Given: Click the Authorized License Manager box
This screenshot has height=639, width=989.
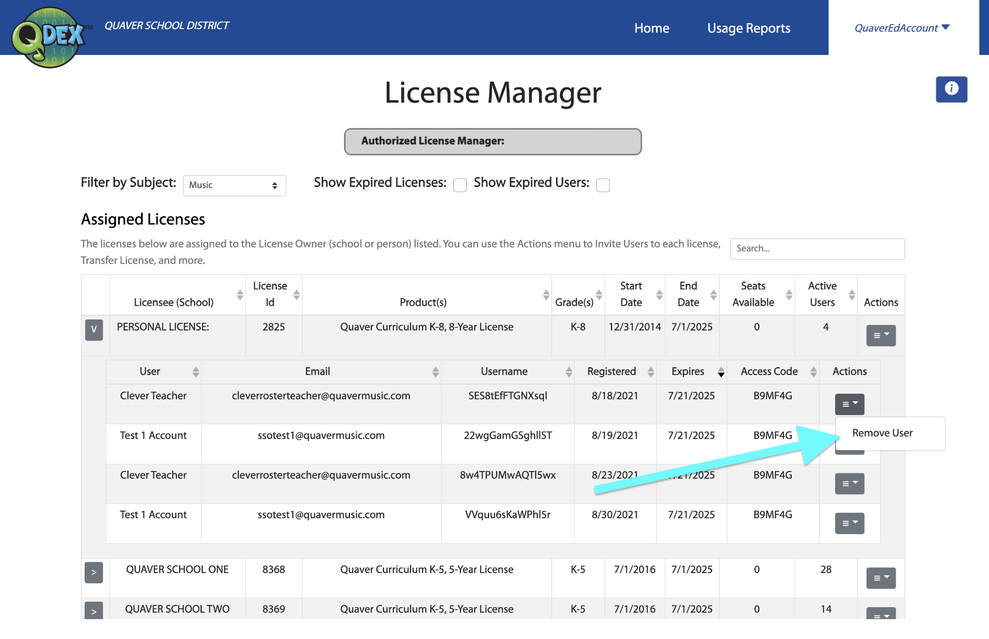Looking at the screenshot, I should coord(493,142).
